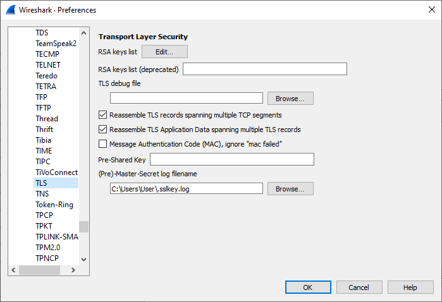Browse for a TLS debug file
442x302 pixels.
point(290,99)
